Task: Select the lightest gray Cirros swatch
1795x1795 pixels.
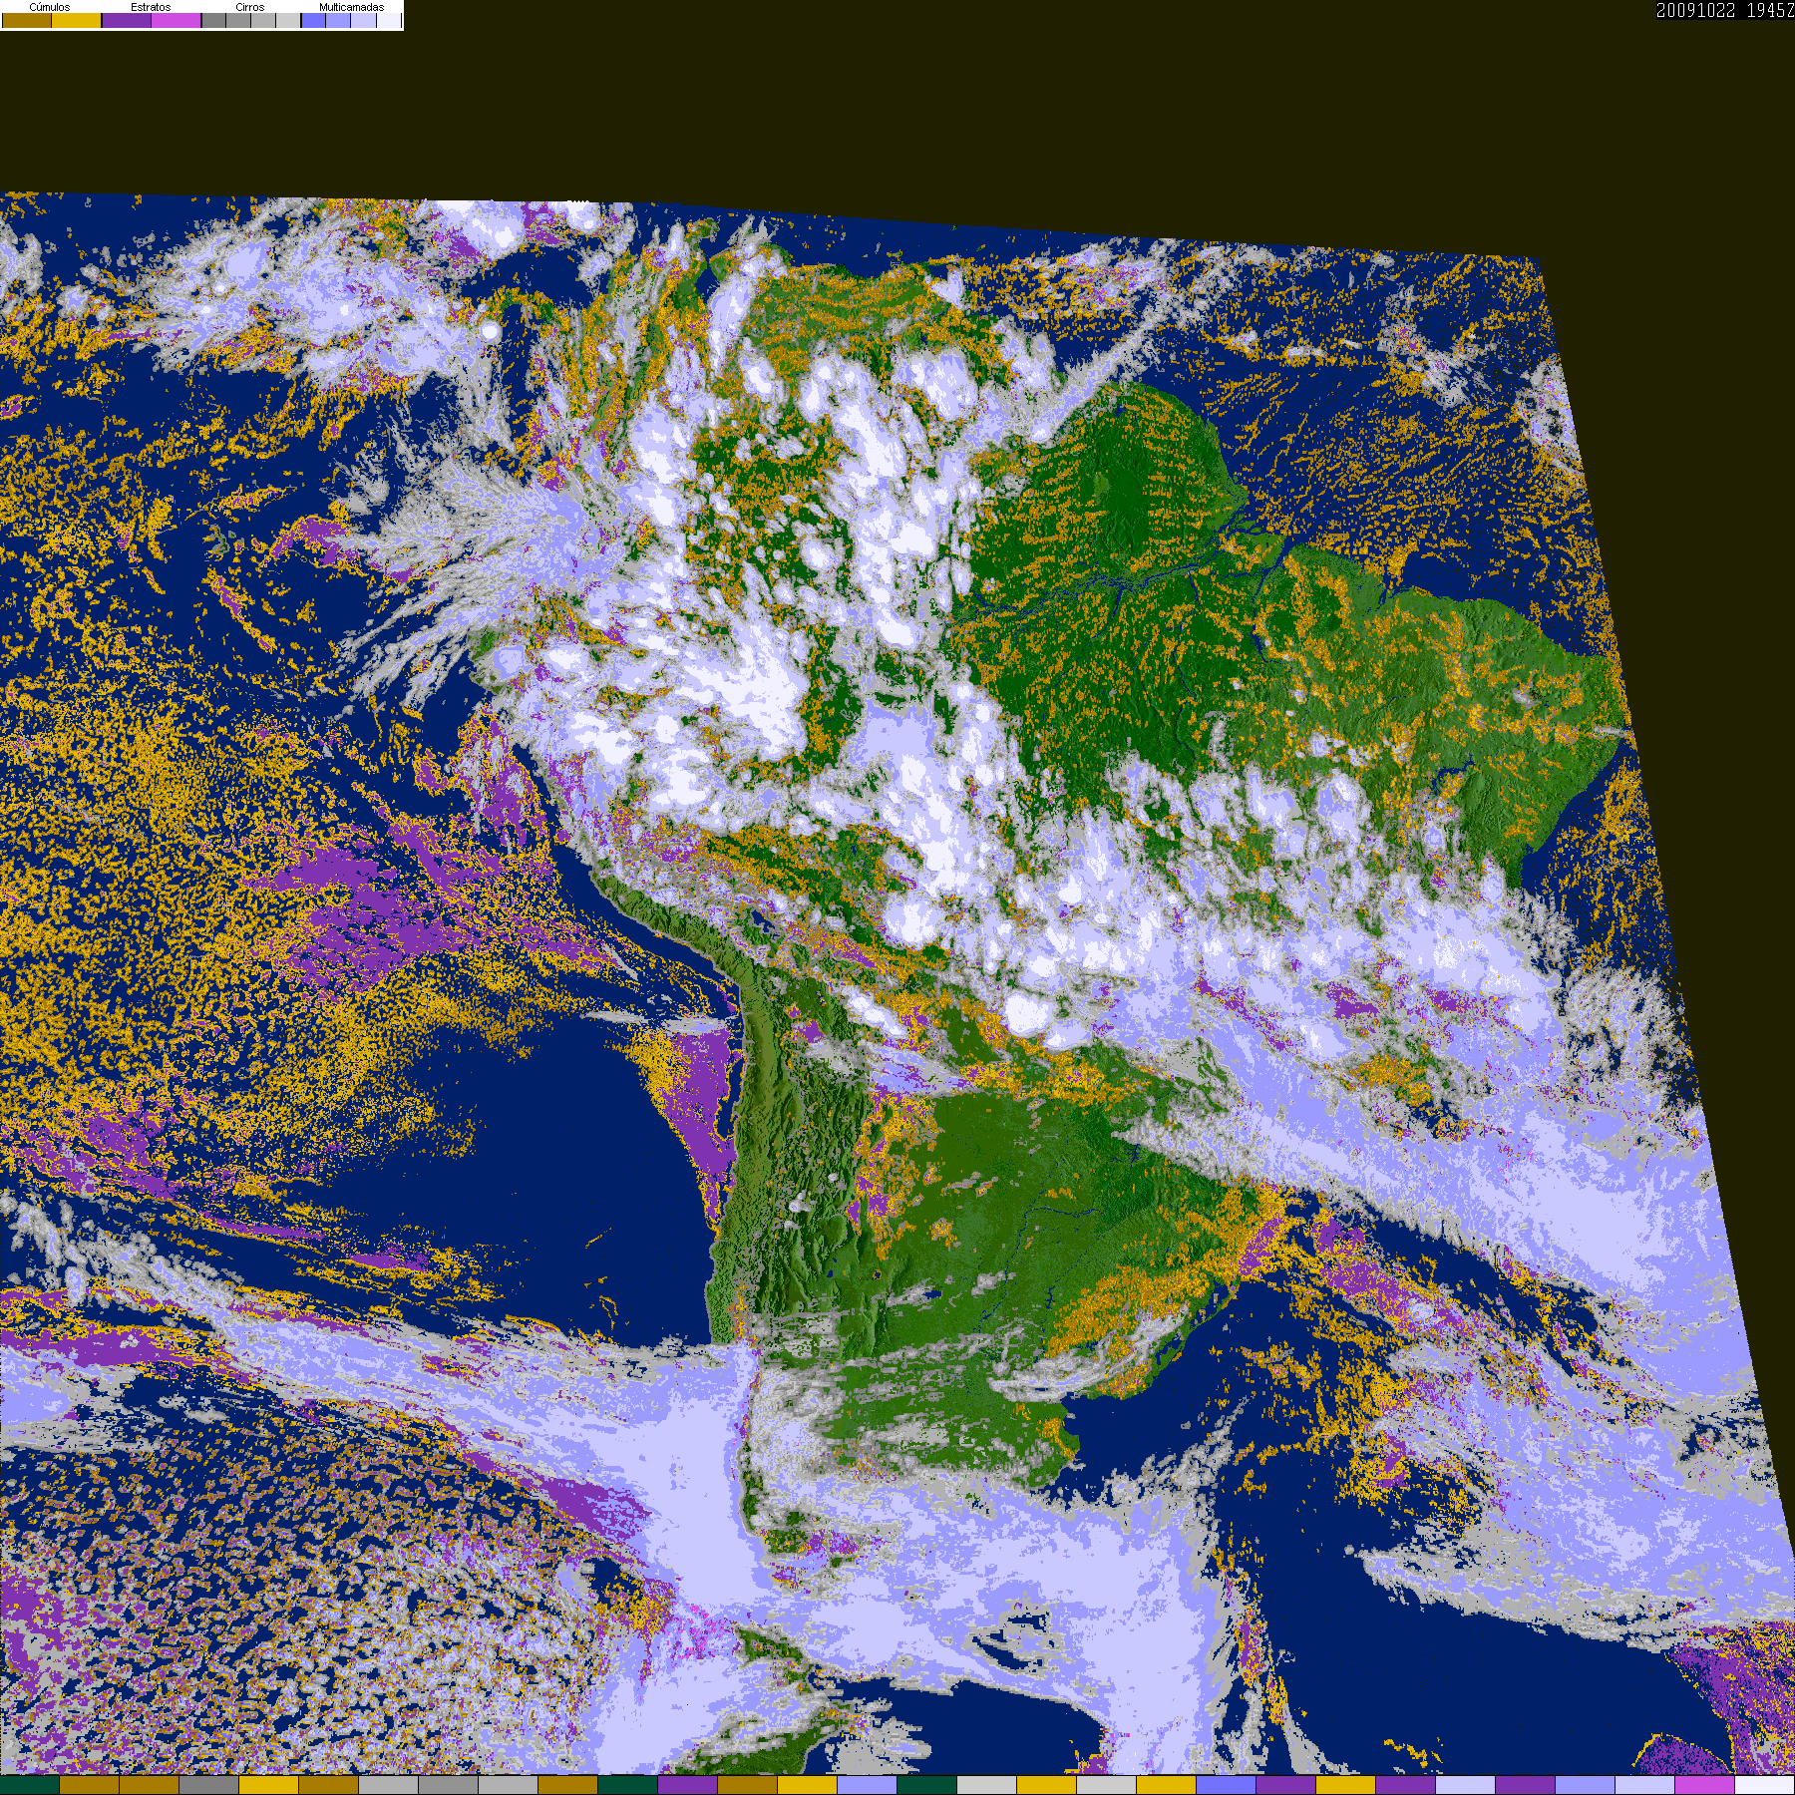Action: point(288,20)
